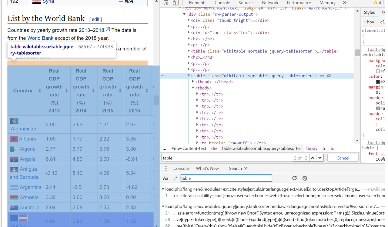Open the World Bank article link
The width and height of the screenshot is (388, 227).
pyautogui.click(x=40, y=38)
